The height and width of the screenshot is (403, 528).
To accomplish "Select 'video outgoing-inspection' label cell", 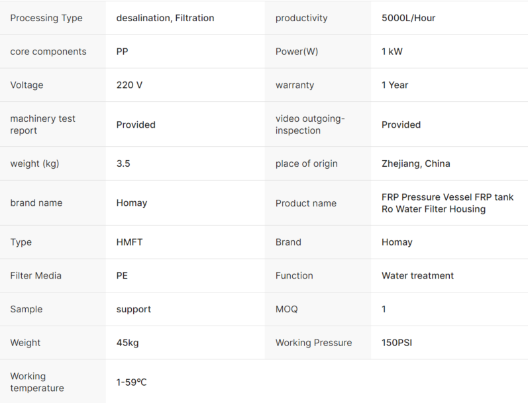I will tap(310, 124).
